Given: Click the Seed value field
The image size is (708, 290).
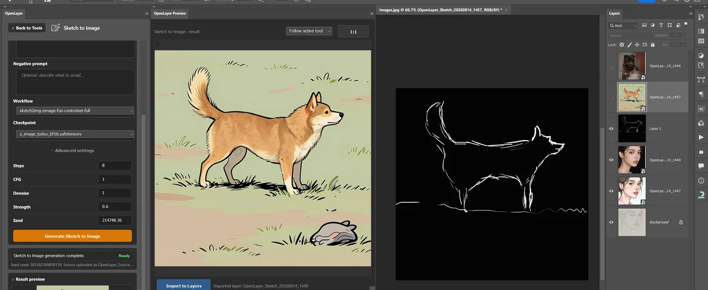Looking at the screenshot, I should pyautogui.click(x=115, y=220).
